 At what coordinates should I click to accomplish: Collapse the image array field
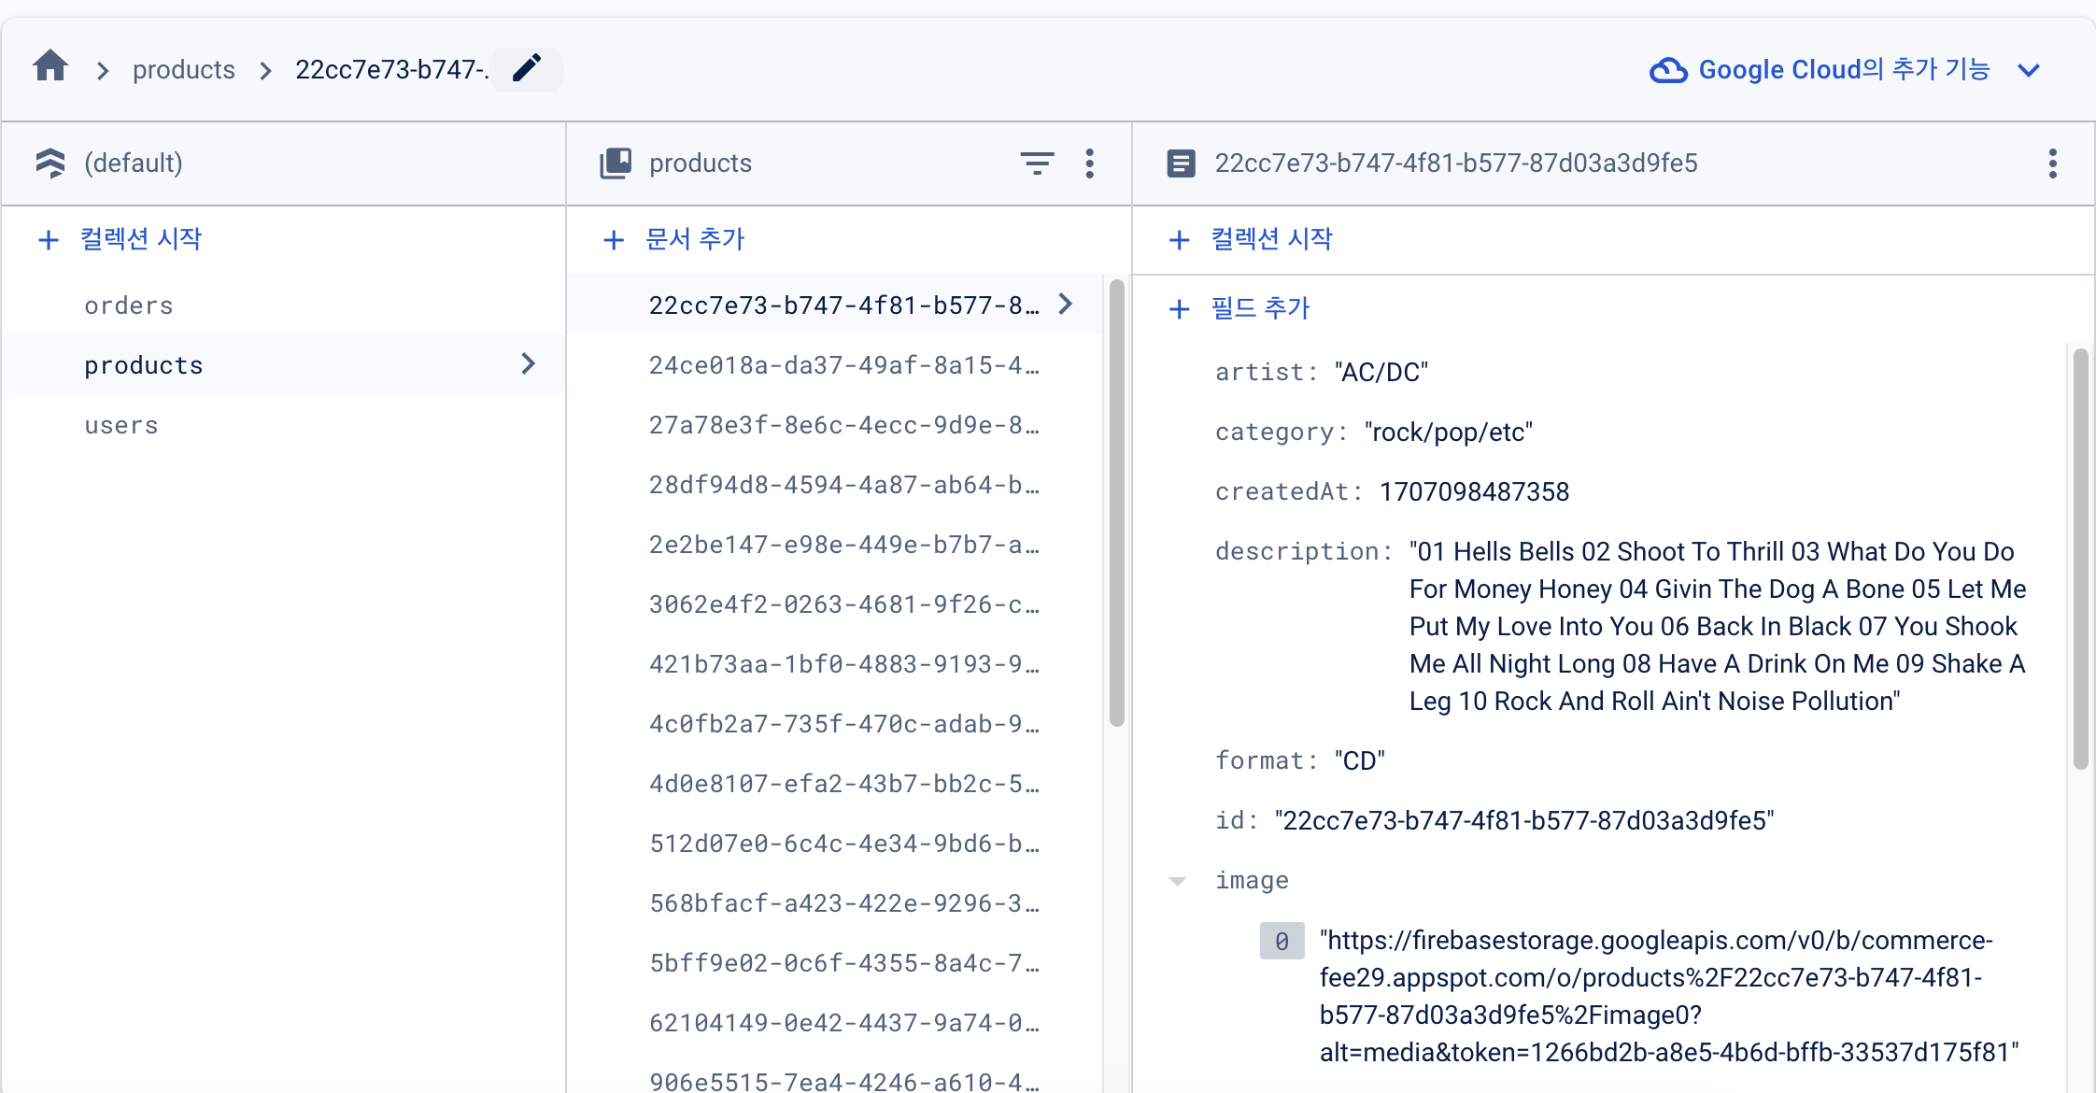point(1178,881)
